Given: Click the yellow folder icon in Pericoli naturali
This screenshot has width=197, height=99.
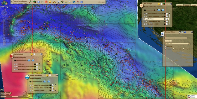Looking at the screenshot, I should 32,54.
